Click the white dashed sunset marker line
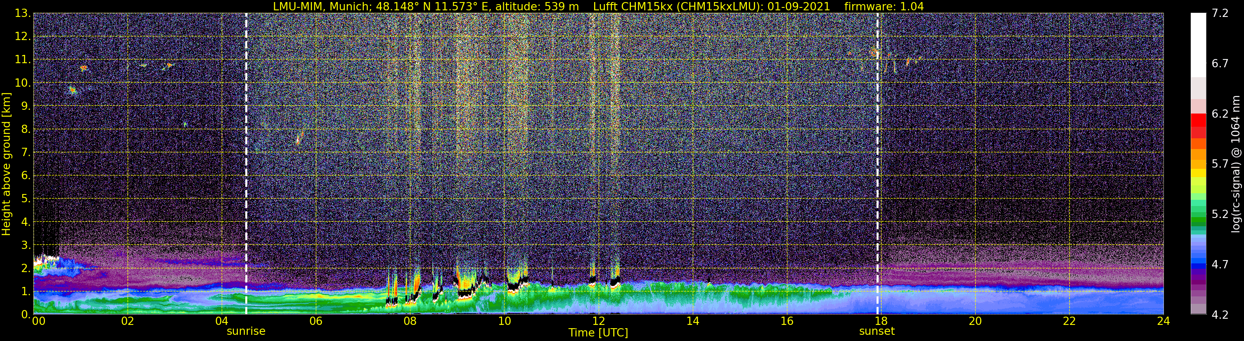Screen dimensions: 1244x341 877,163
